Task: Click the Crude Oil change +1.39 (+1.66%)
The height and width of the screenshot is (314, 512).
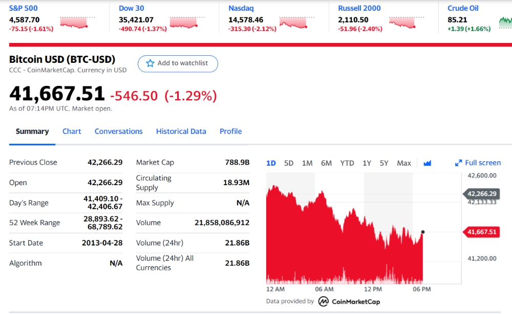Action: click(x=469, y=29)
